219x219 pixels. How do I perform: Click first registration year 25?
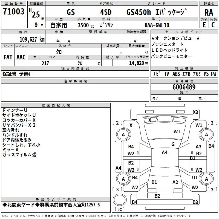36,15
